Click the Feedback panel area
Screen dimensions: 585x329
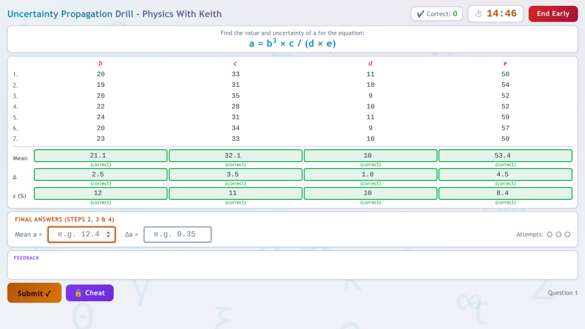292,267
